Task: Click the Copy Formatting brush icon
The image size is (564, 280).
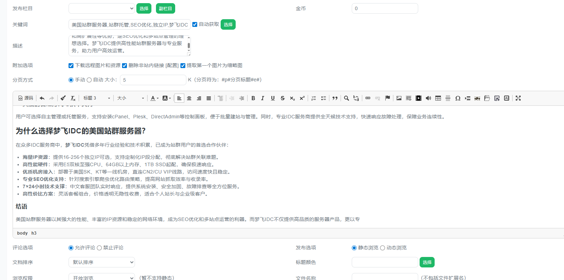Action: [63, 98]
